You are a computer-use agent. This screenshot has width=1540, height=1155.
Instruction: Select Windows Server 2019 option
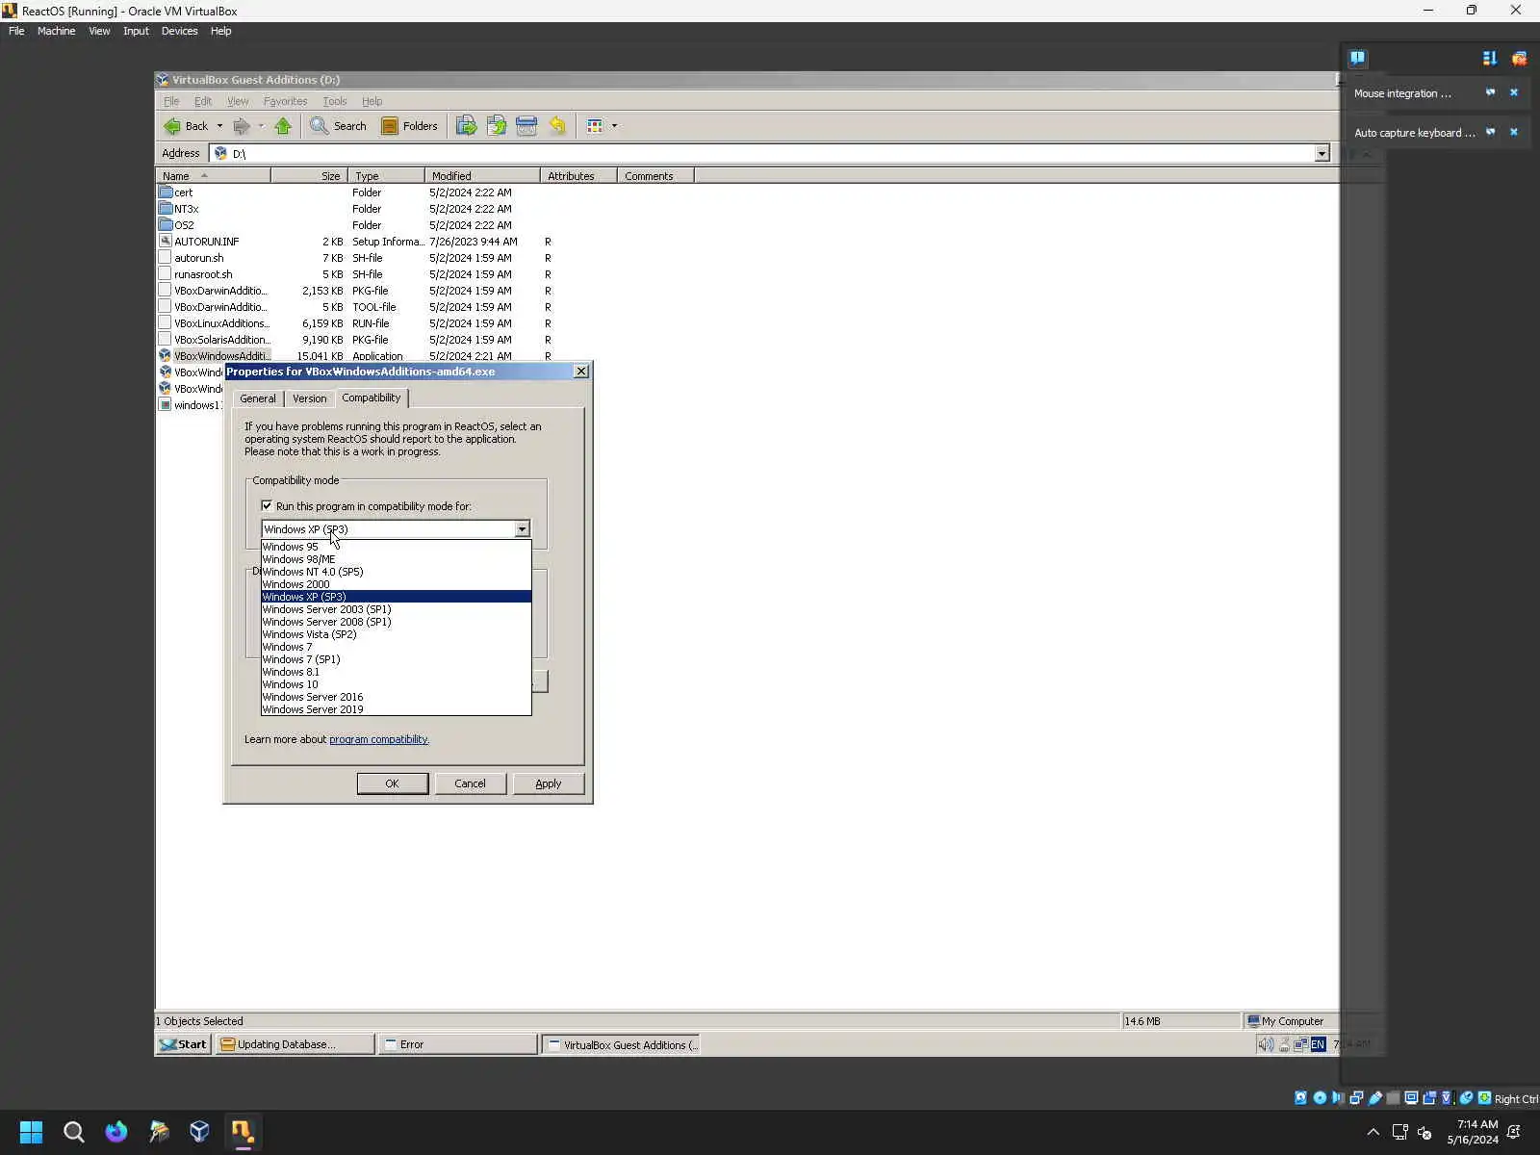click(396, 709)
